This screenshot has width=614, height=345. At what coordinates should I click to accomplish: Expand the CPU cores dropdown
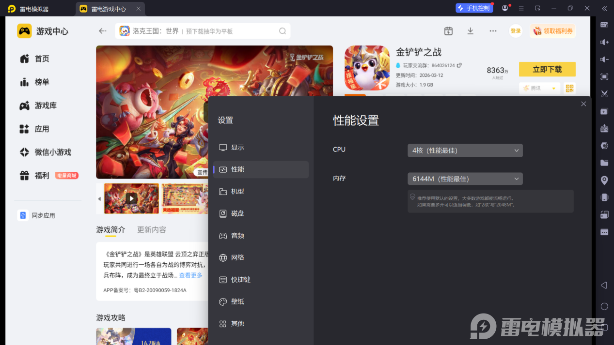point(465,150)
